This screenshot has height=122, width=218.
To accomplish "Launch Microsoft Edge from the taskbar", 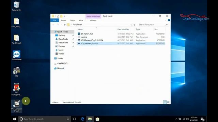I will coord(82,119).
